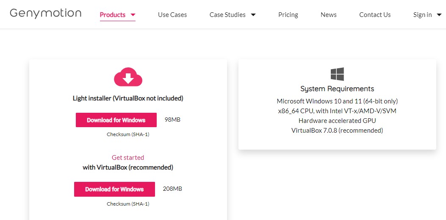Click the pink cloud download icon
This screenshot has width=446, height=220.
click(x=128, y=77)
